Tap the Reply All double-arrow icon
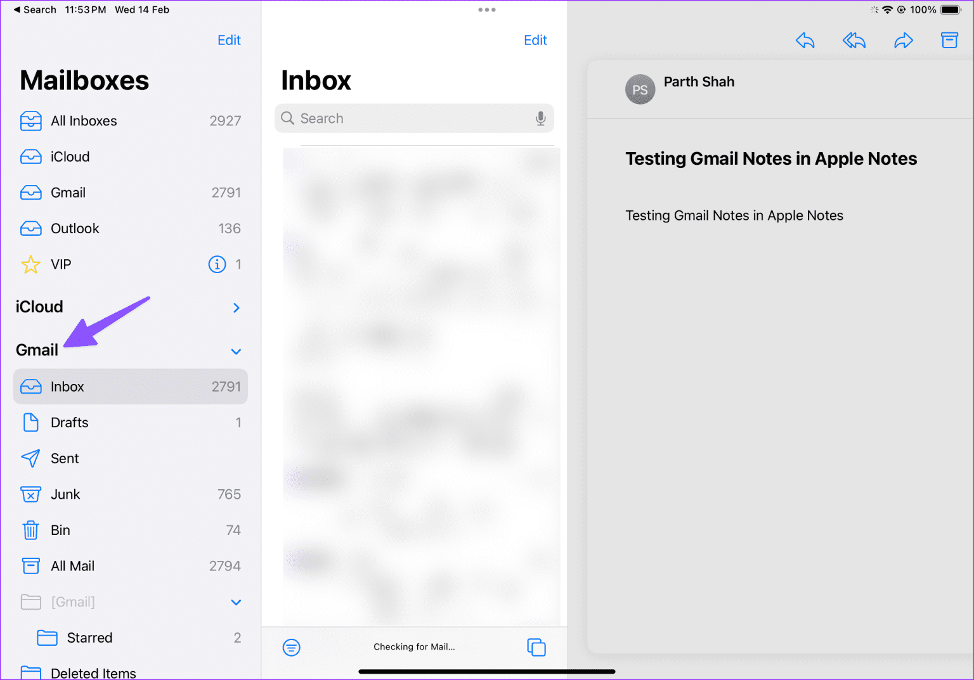 [x=854, y=41]
